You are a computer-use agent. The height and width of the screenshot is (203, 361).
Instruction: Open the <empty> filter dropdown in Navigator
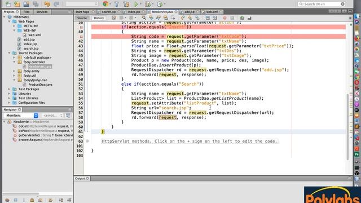click(52, 115)
